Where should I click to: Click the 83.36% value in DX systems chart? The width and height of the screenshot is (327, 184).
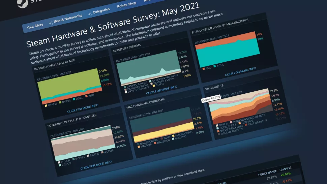[182, 52]
